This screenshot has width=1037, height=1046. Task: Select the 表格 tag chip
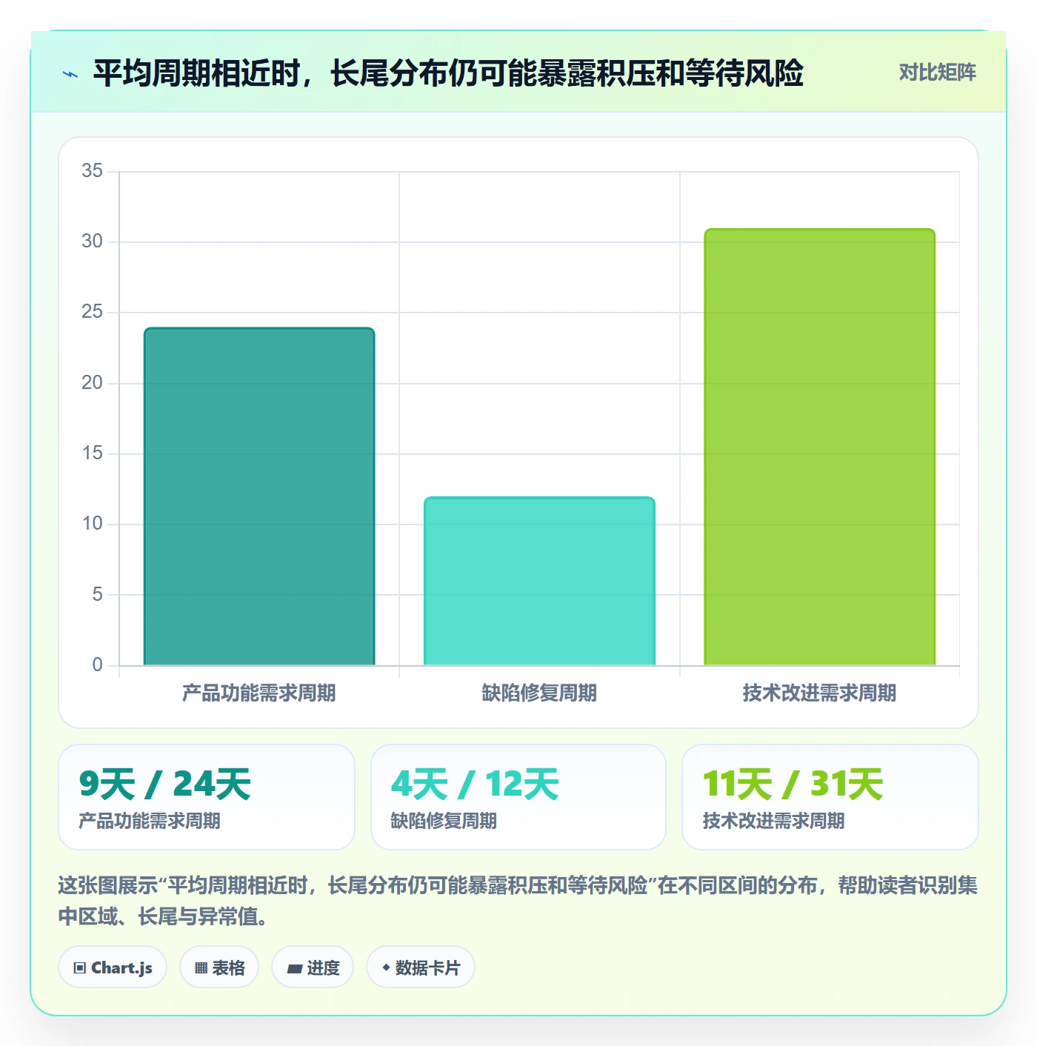pyautogui.click(x=219, y=967)
